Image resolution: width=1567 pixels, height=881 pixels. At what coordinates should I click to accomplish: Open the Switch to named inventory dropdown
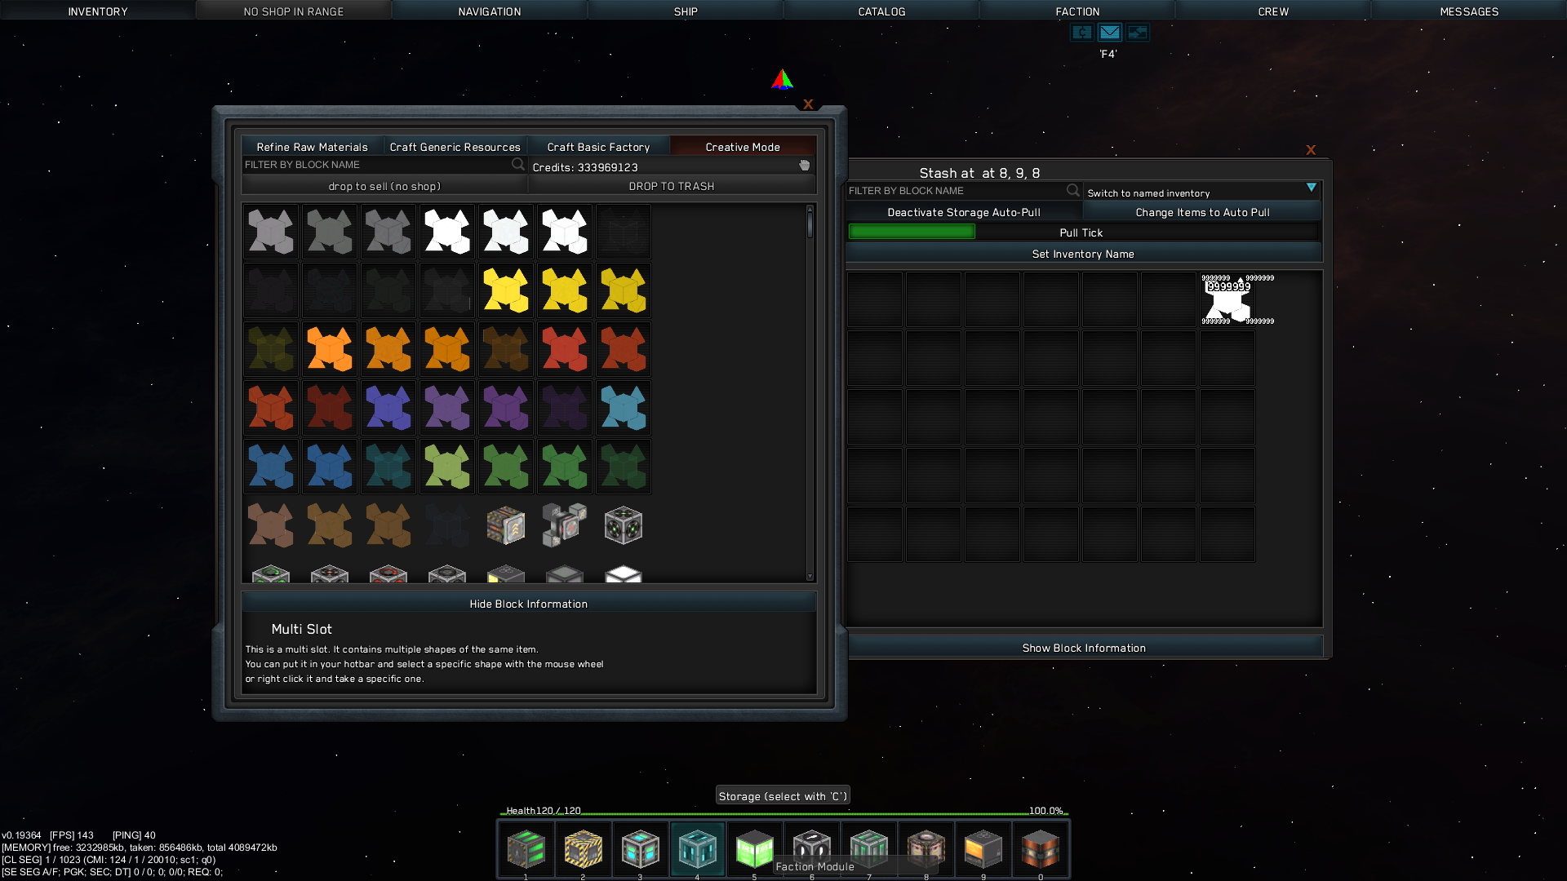click(x=1201, y=193)
